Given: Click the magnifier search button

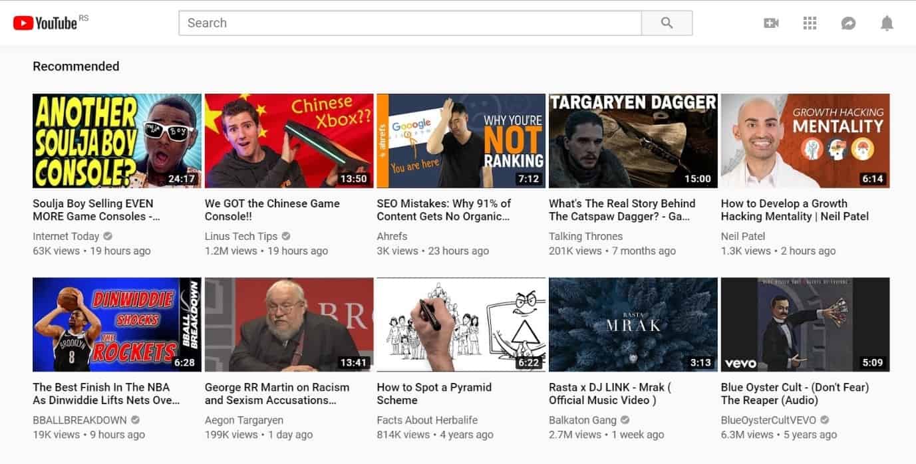Looking at the screenshot, I should point(667,23).
